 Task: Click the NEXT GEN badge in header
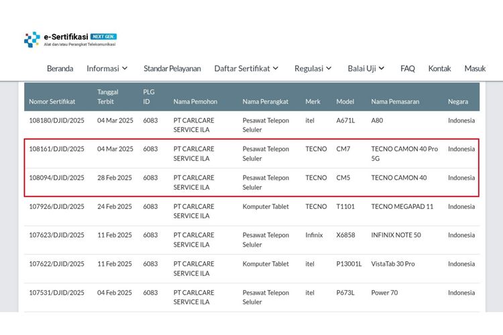103,36
